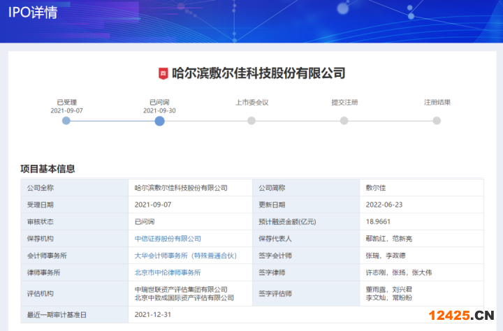
Task: Click the red icon beside the company title
Action: (x=163, y=73)
